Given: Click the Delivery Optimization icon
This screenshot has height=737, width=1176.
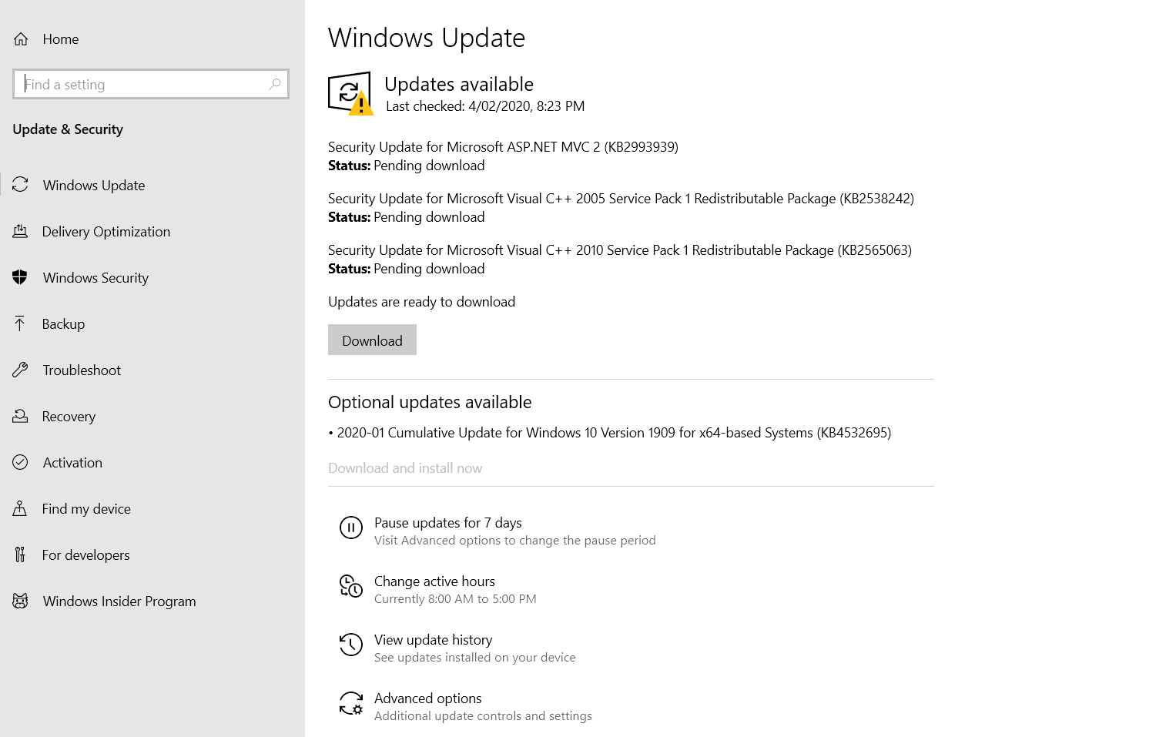Looking at the screenshot, I should click(x=21, y=231).
